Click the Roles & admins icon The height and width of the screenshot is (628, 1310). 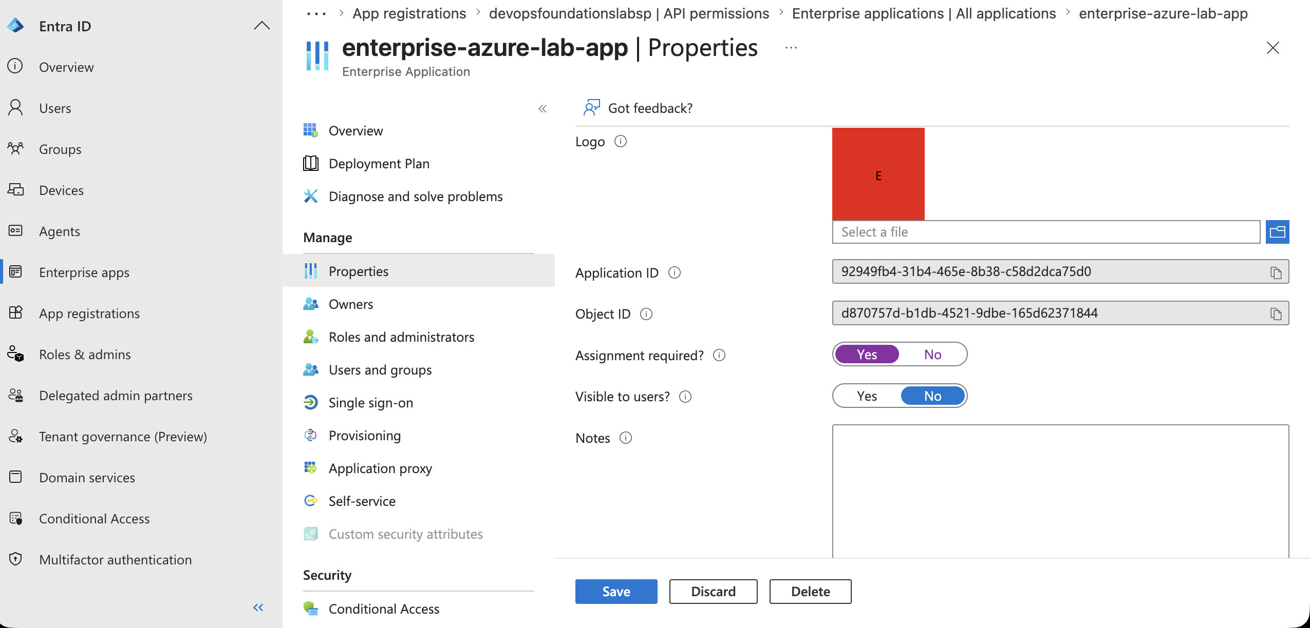pyautogui.click(x=15, y=354)
